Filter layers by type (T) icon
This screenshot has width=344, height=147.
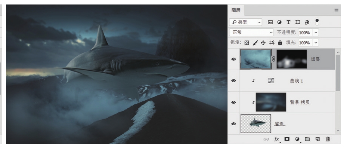[288, 22]
